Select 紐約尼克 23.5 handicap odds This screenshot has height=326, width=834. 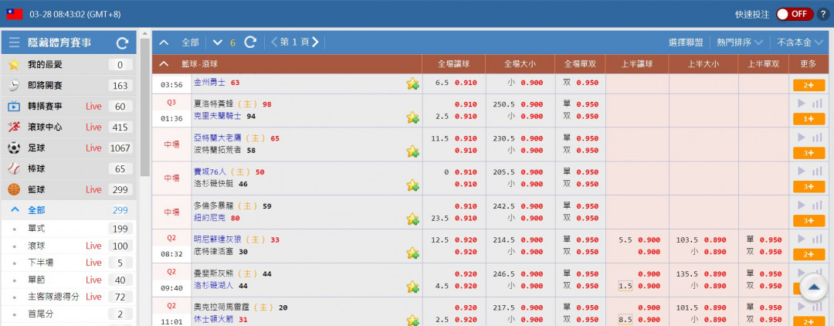pos(466,218)
